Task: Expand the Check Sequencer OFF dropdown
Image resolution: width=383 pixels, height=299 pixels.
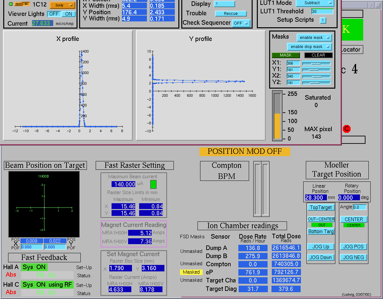Action: click(241, 23)
